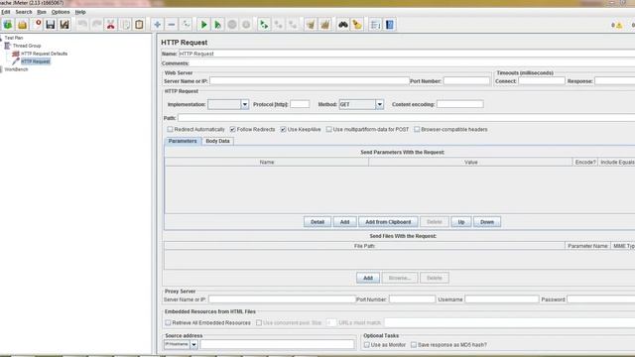635x357 pixels.
Task: Click the Toggle enable/disable toolbar icon
Action: [186, 25]
